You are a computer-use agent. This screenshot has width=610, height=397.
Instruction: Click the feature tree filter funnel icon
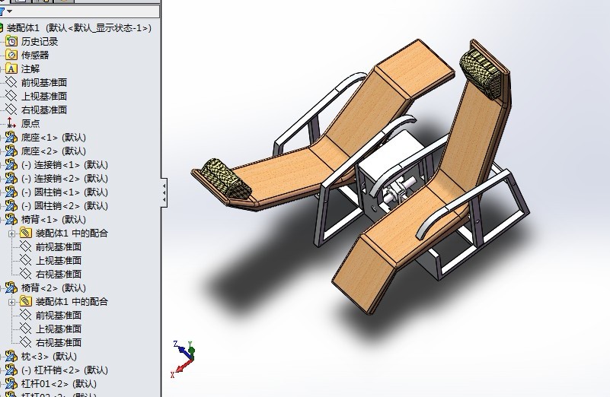coord(2,11)
